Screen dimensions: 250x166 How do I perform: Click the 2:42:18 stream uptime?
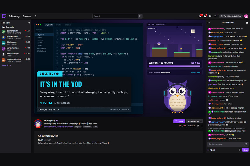191,126
